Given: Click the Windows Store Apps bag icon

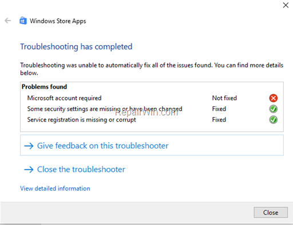Looking at the screenshot, I should (x=23, y=21).
